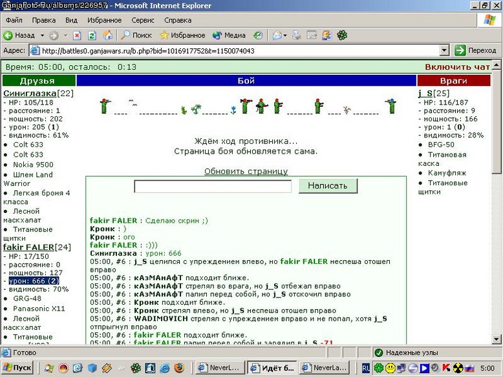Click the Обновить страницу link

[x=246, y=171]
